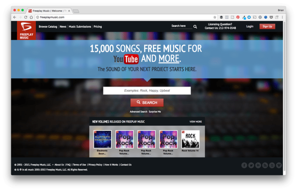
Task: Open the LinkedIn footer icon
Action: click(258, 165)
